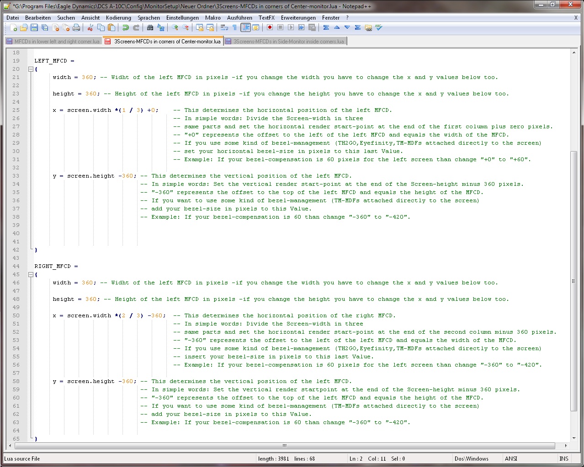The image size is (584, 467).
Task: Click the "RIGHT_MFCD =" line
Action: pyautogui.click(x=56, y=266)
